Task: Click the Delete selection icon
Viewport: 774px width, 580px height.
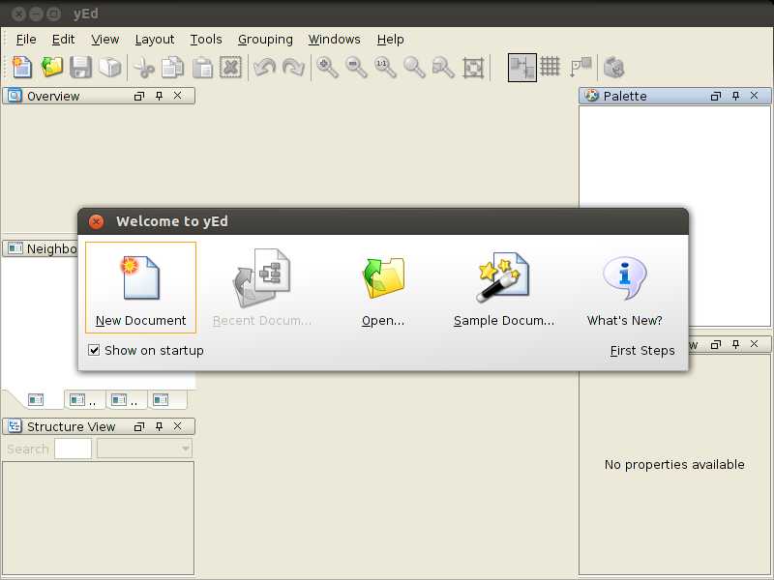Action: tap(230, 67)
